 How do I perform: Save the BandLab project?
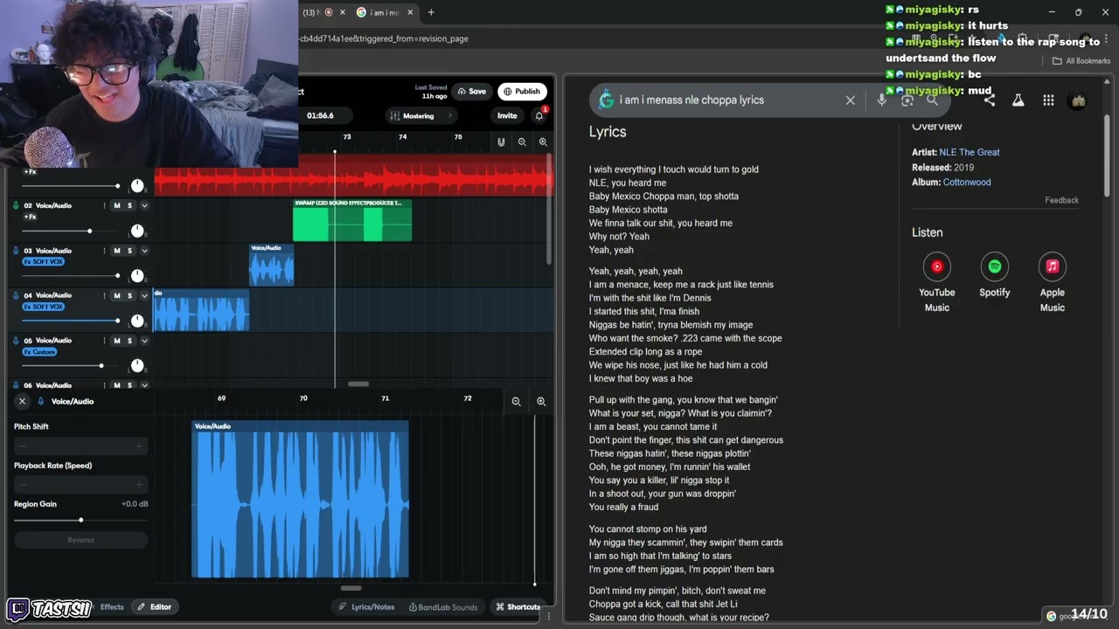[472, 91]
